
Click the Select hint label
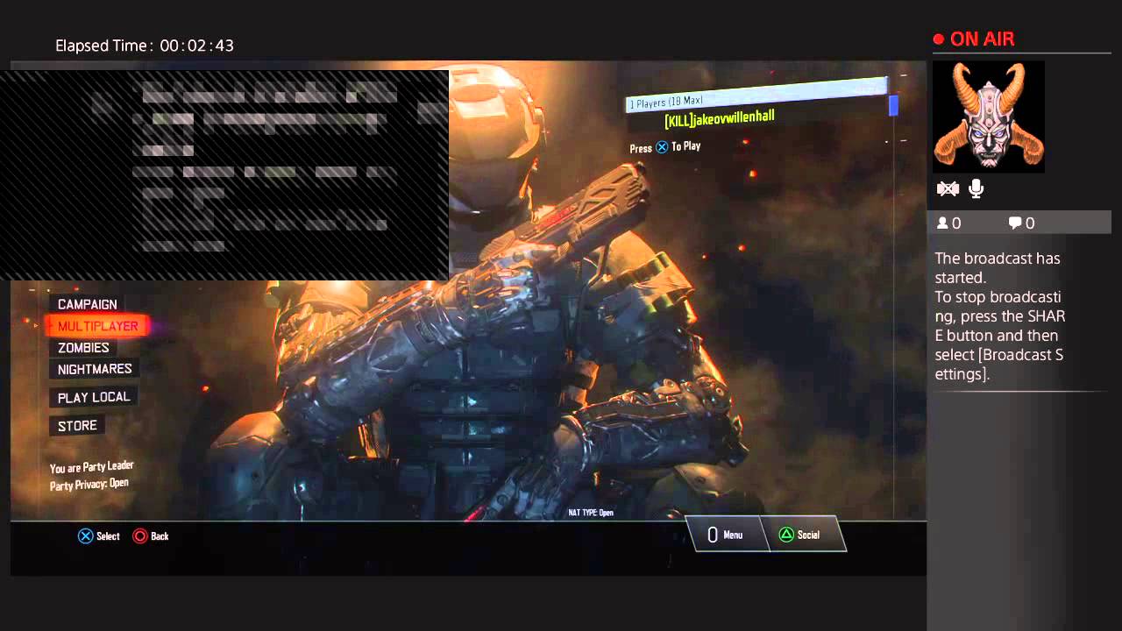[x=108, y=536]
